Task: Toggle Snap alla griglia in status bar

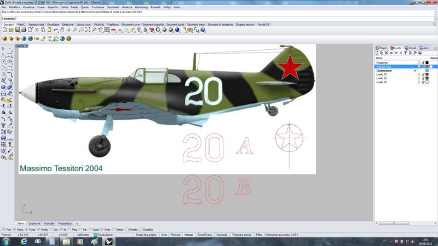Action: 146,235
